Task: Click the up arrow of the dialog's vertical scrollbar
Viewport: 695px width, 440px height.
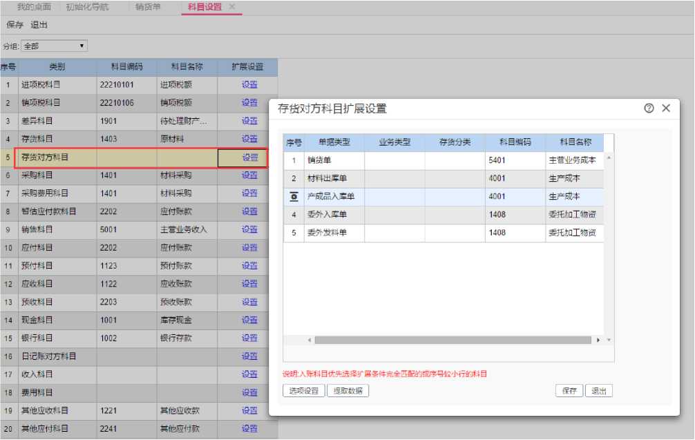Action: tap(609, 158)
